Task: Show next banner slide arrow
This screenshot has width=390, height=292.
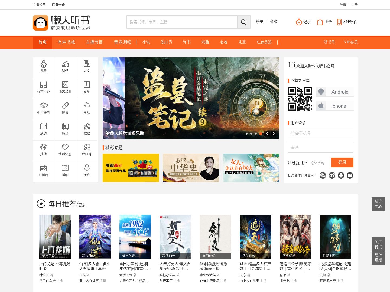Action: tap(274, 134)
